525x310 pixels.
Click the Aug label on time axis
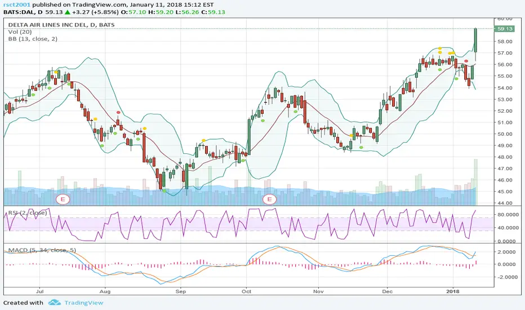(x=105, y=291)
